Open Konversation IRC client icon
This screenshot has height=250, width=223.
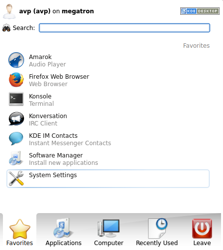point(16,119)
